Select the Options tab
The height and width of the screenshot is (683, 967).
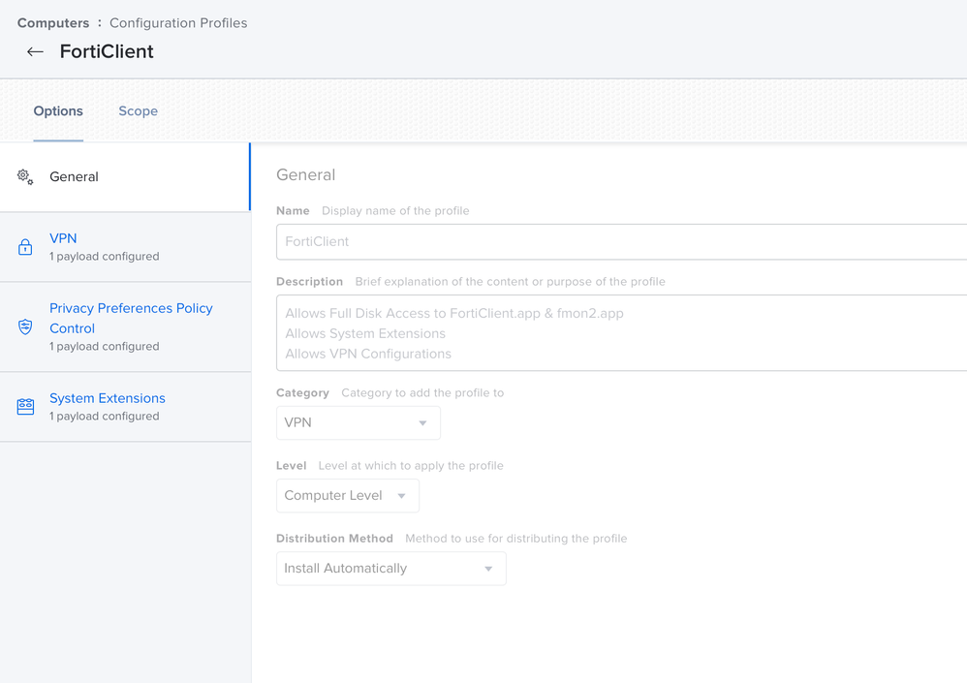point(58,111)
